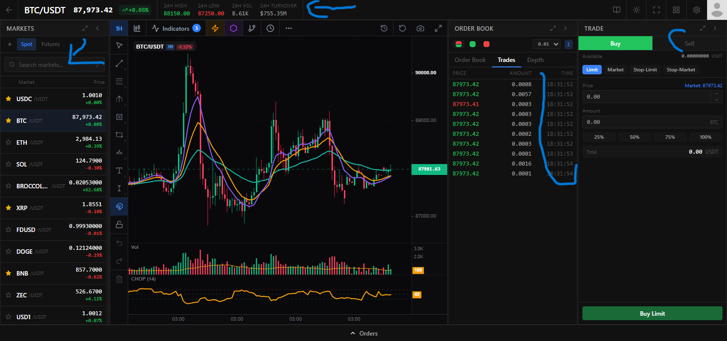The image size is (727, 341).
Task: Select the cursor pointer drawing tool
Action: click(x=119, y=46)
